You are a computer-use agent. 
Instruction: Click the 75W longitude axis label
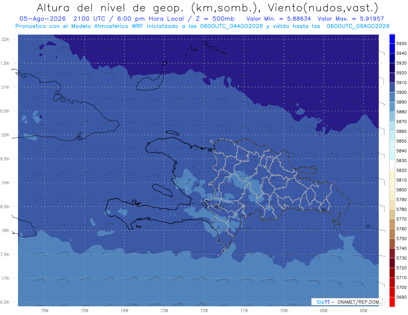pos(84,311)
